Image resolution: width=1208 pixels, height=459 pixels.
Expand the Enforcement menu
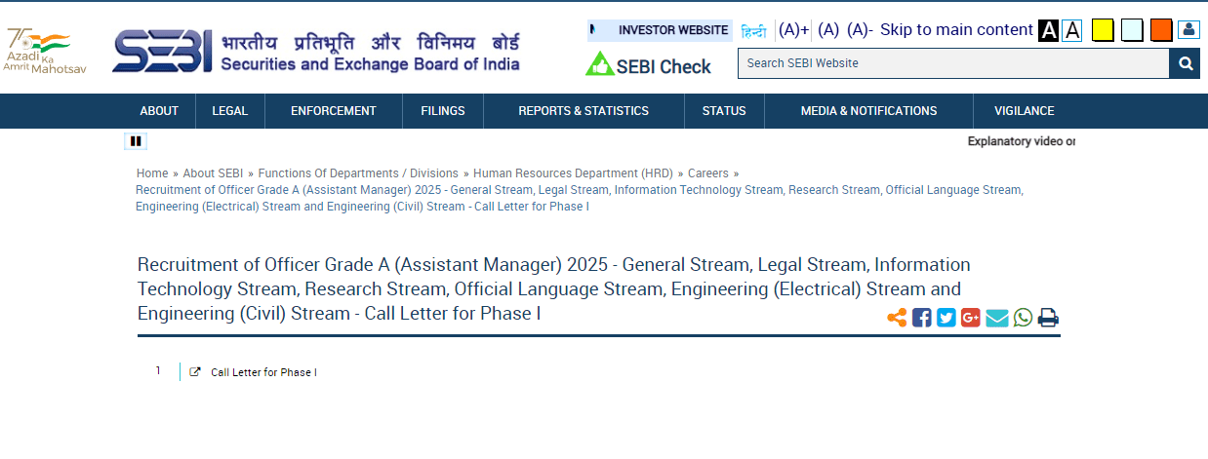pyautogui.click(x=333, y=111)
